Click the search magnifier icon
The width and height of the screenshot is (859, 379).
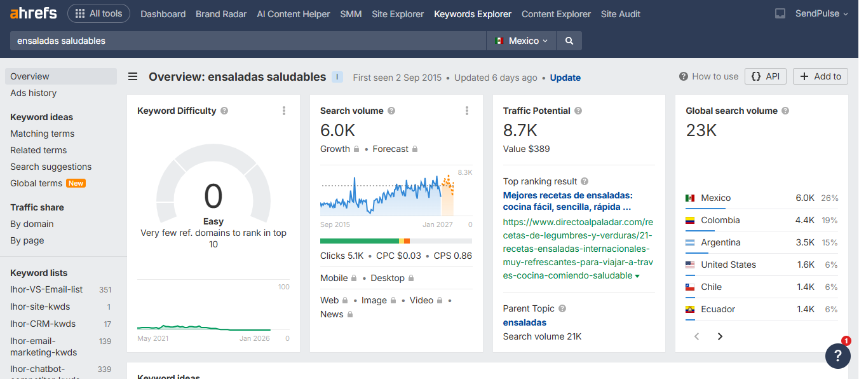[569, 40]
